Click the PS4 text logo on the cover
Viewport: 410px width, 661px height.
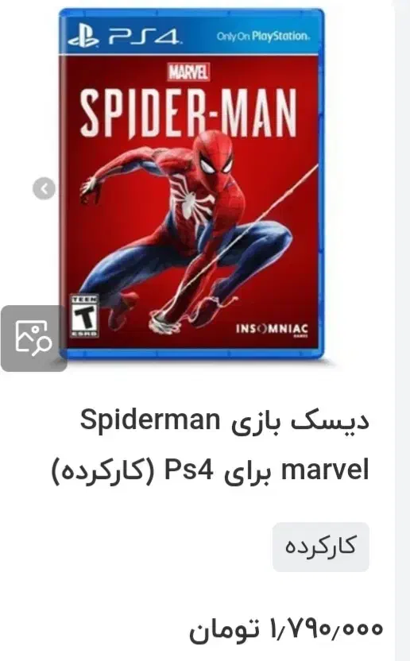click(x=145, y=37)
